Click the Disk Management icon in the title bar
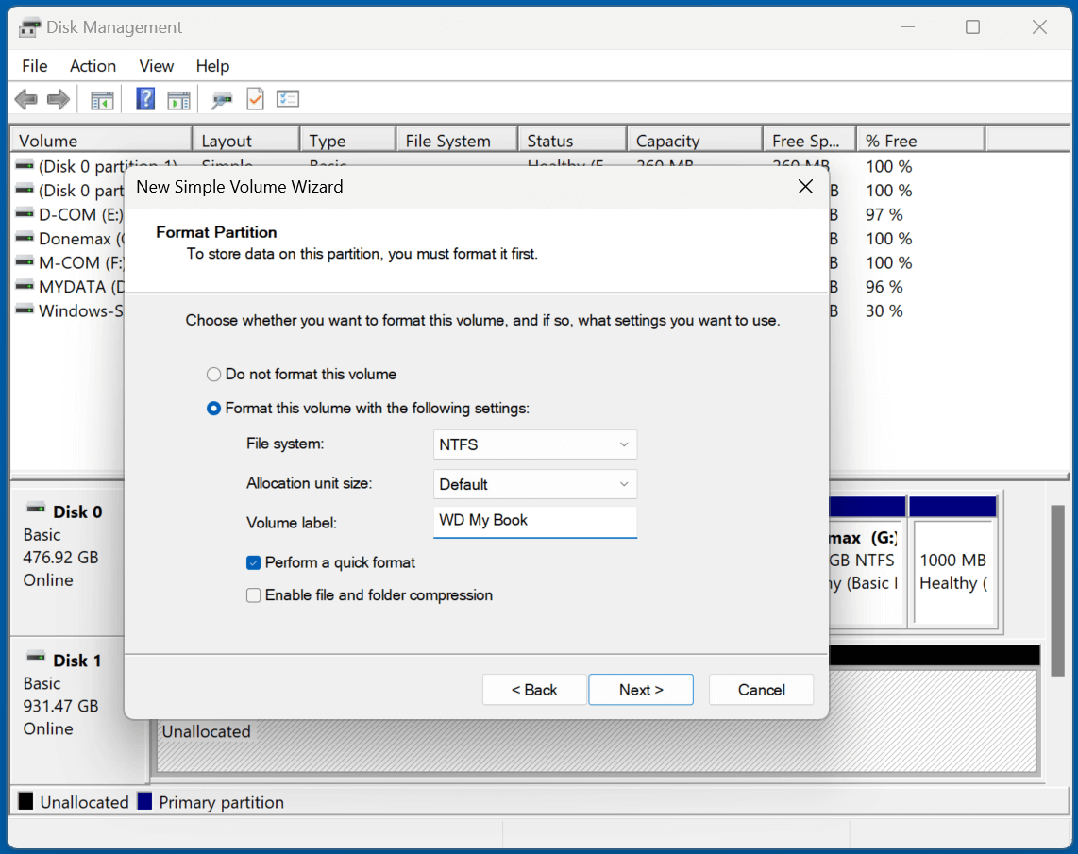The width and height of the screenshot is (1078, 854). point(28,26)
